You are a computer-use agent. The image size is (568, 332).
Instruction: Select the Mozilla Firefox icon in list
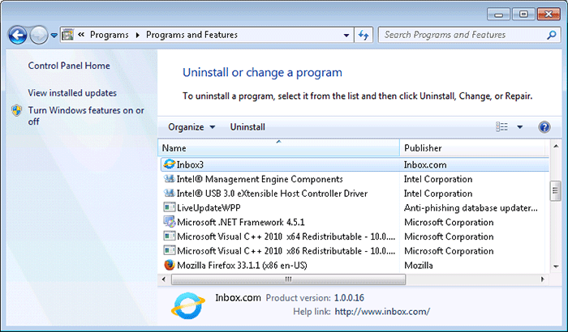pos(169,265)
